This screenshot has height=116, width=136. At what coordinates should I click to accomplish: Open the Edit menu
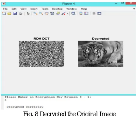14,9
